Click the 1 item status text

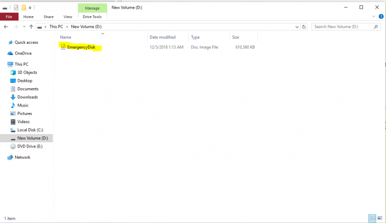coord(10,218)
